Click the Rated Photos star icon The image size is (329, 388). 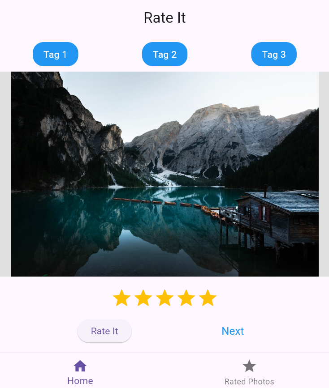[249, 366]
